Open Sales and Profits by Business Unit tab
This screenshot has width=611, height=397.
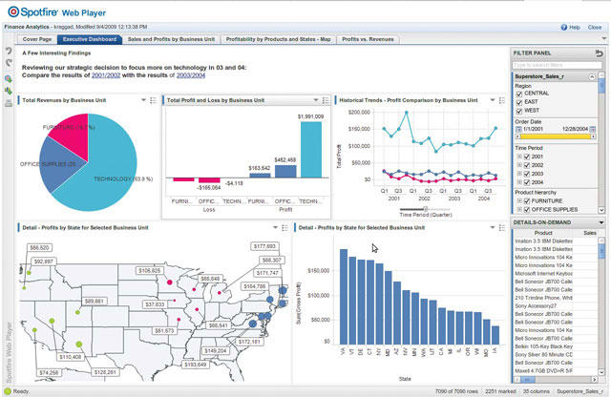click(171, 39)
